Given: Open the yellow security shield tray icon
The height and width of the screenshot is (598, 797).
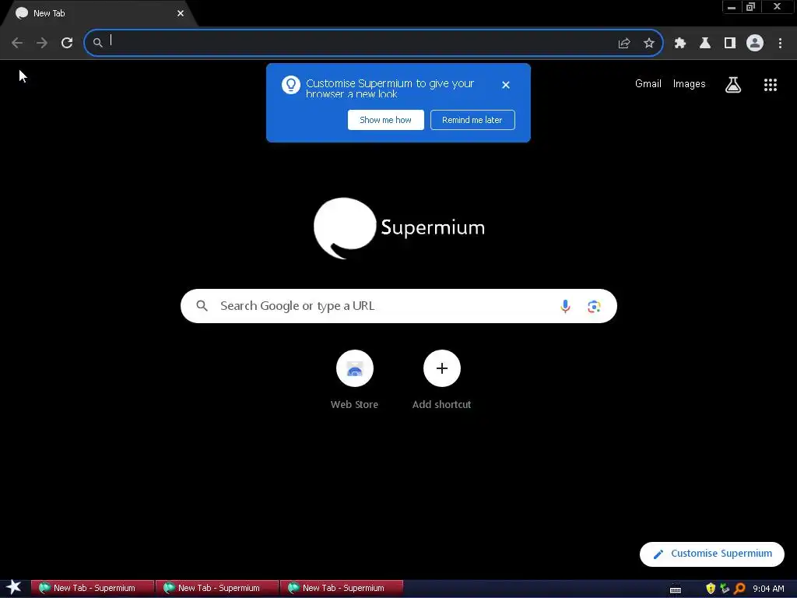Looking at the screenshot, I should pos(711,589).
